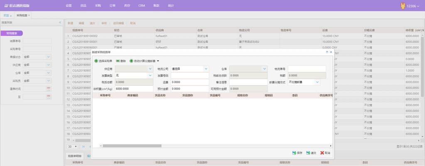Collapse the 搜索列表 side panel
Image resolution: width=425 pixels, height=166 pixels.
click(x=60, y=22)
